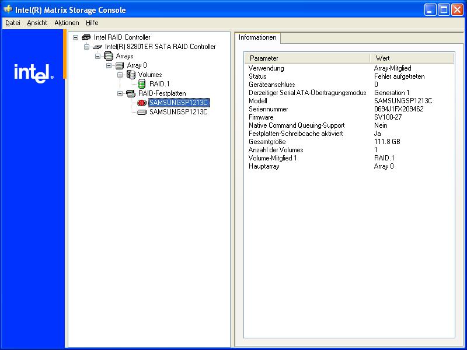Image resolution: width=467 pixels, height=350 pixels.
Task: Open the Hilfe menu
Action: click(x=92, y=23)
